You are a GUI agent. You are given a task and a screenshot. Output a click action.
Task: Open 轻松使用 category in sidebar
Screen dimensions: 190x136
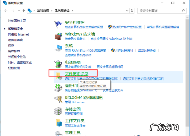(x=14, y=68)
